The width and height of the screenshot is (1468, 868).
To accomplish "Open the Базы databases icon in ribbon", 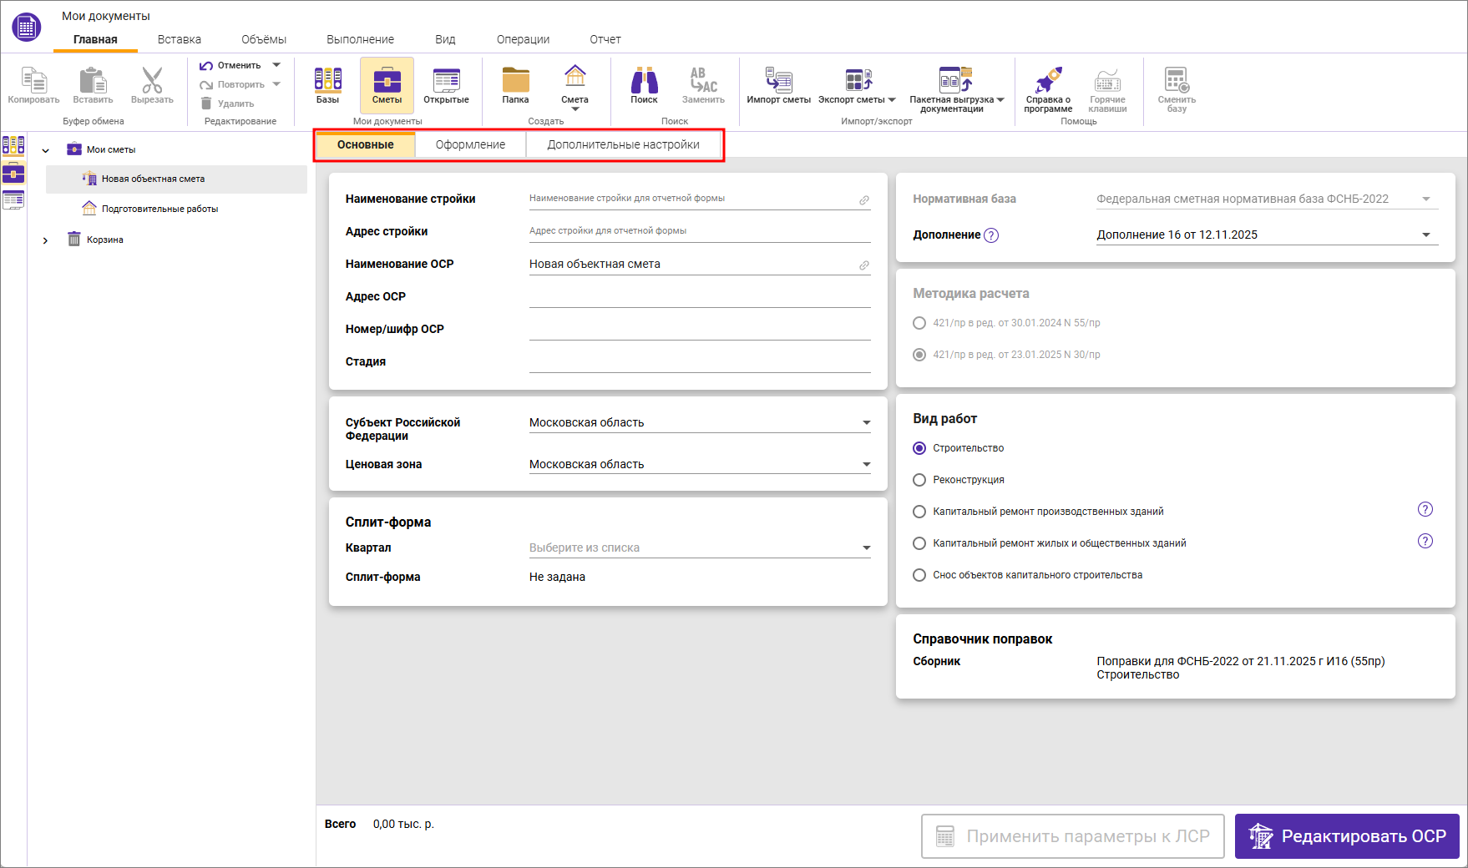I will [327, 85].
